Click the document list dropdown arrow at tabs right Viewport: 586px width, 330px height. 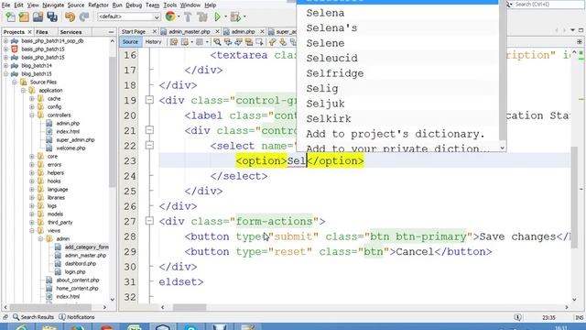pyautogui.click(x=572, y=30)
